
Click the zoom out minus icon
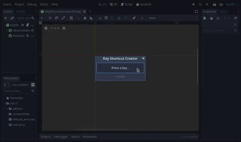46,28
